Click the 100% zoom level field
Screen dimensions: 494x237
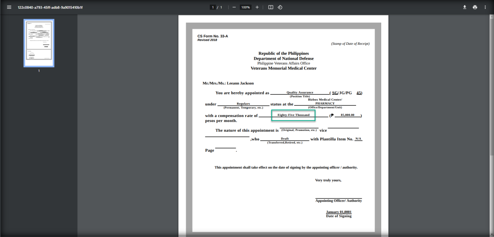(245, 7)
